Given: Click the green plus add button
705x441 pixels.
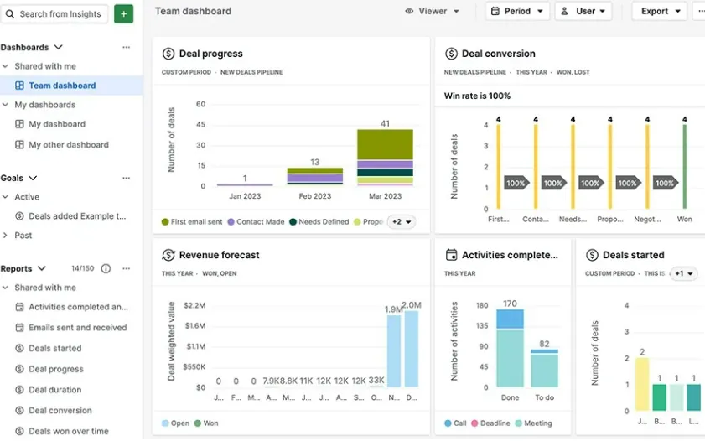Looking at the screenshot, I should pos(123,14).
